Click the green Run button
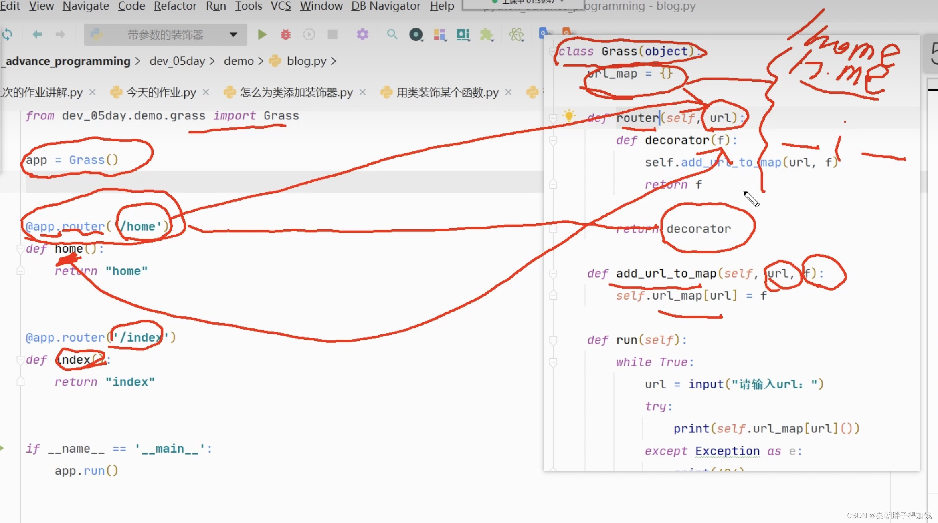This screenshot has width=938, height=523. point(262,35)
